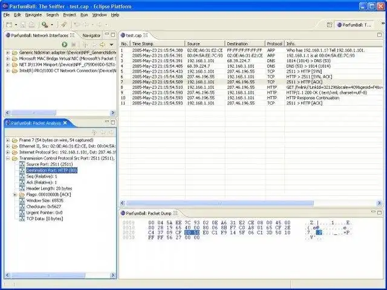Click the Stop Capture icon in Network Interfaces
This screenshot has height=290, width=387.
click(74, 45)
